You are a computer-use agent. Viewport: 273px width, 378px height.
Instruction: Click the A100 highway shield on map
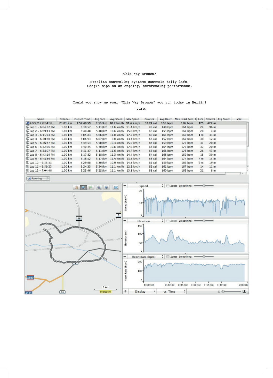pos(30,278)
